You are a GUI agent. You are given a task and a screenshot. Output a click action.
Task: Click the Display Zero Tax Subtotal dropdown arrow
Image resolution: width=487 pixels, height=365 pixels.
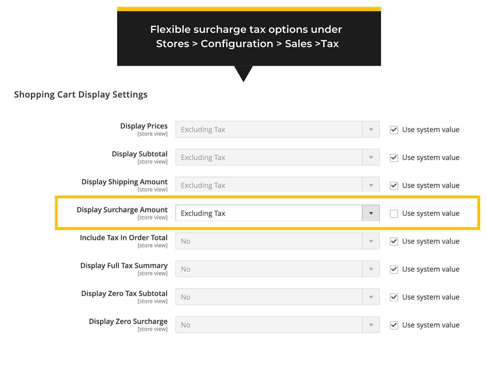click(371, 297)
